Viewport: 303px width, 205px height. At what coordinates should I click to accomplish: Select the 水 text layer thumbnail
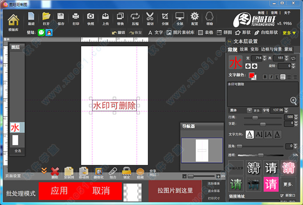pyautogui.click(x=15, y=128)
